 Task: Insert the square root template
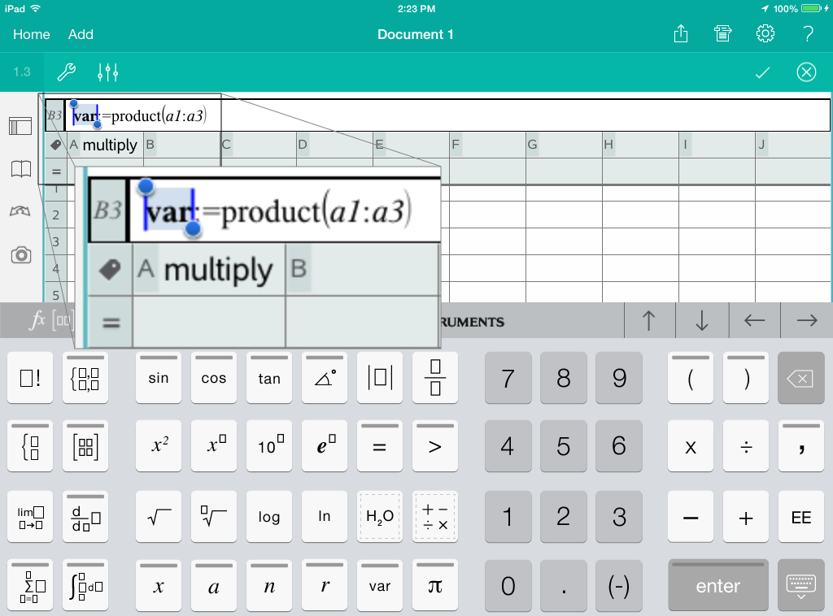pos(159,516)
